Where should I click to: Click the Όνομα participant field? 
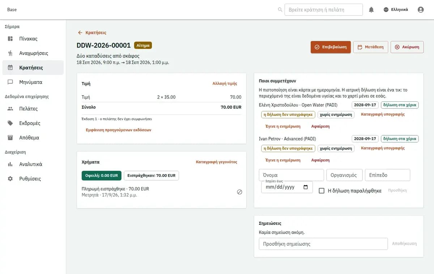292,175
